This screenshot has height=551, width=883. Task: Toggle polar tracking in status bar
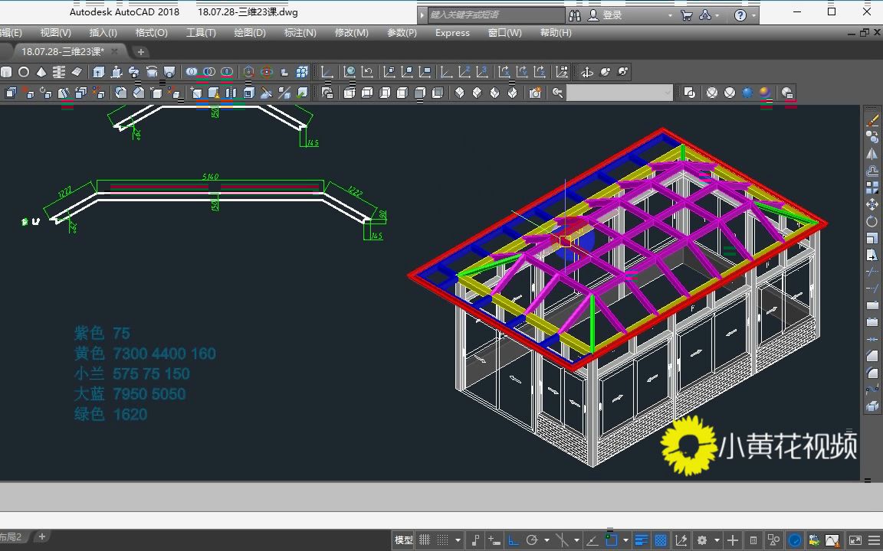coord(532,540)
